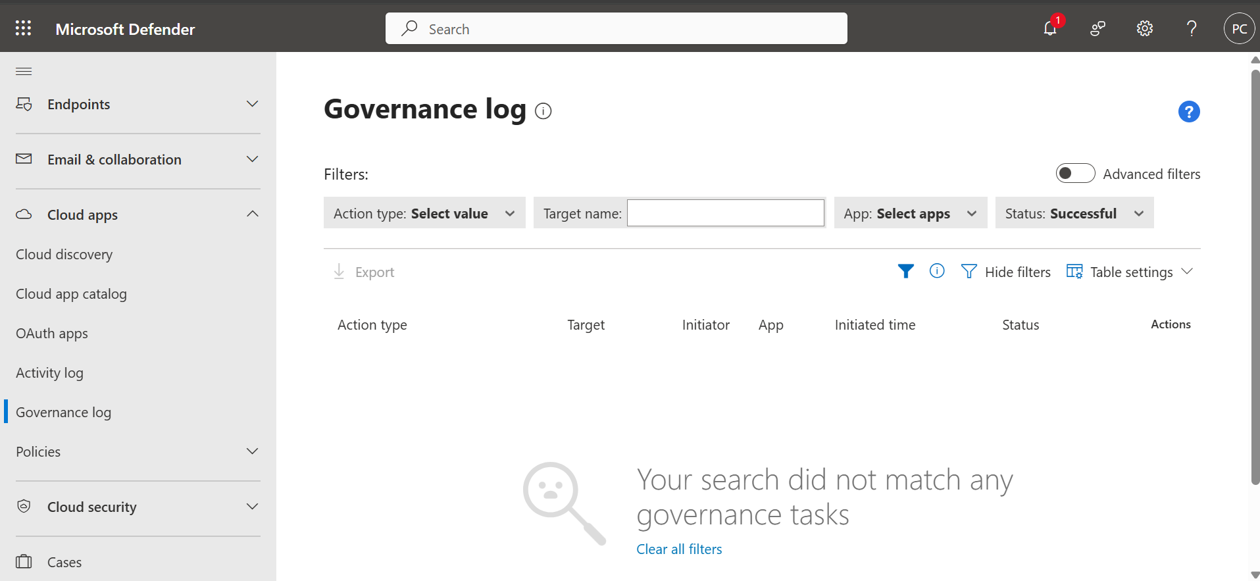Open the community people icon in header
Screen dimensions: 1260x581
tap(1097, 28)
